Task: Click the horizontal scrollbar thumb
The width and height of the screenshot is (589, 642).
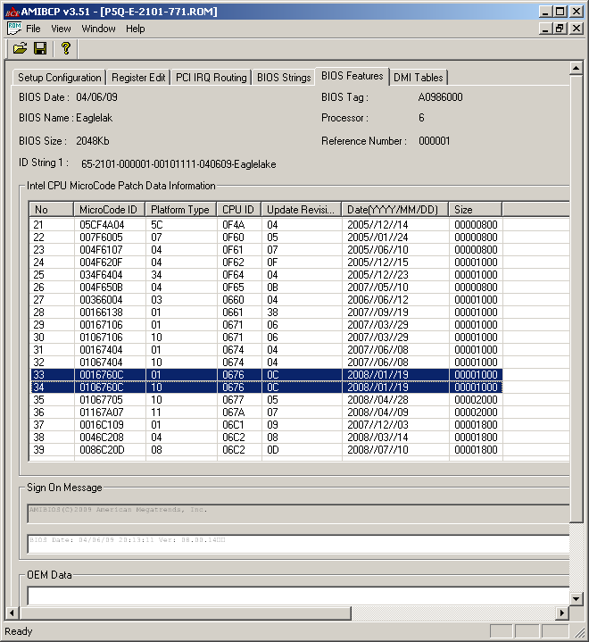Action: tap(185, 613)
